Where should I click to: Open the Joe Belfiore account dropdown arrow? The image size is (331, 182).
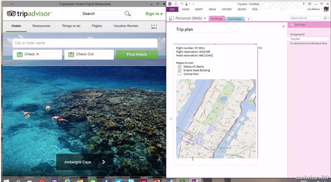coord(322,9)
